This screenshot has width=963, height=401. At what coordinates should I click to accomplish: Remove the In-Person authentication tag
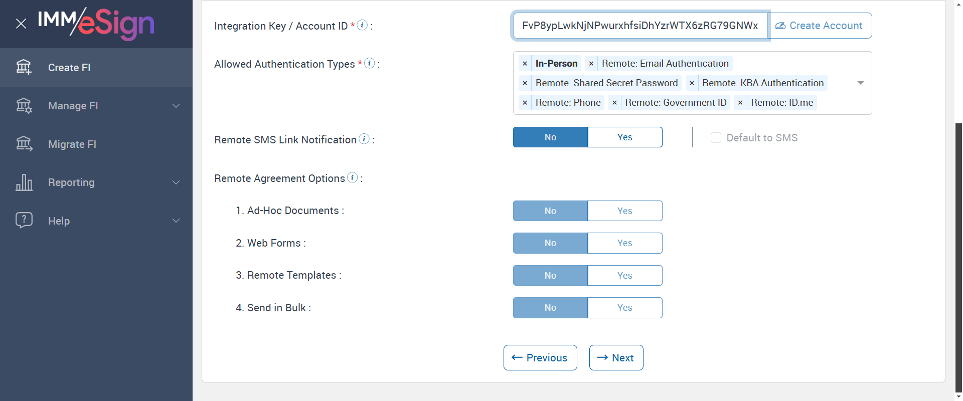[525, 64]
